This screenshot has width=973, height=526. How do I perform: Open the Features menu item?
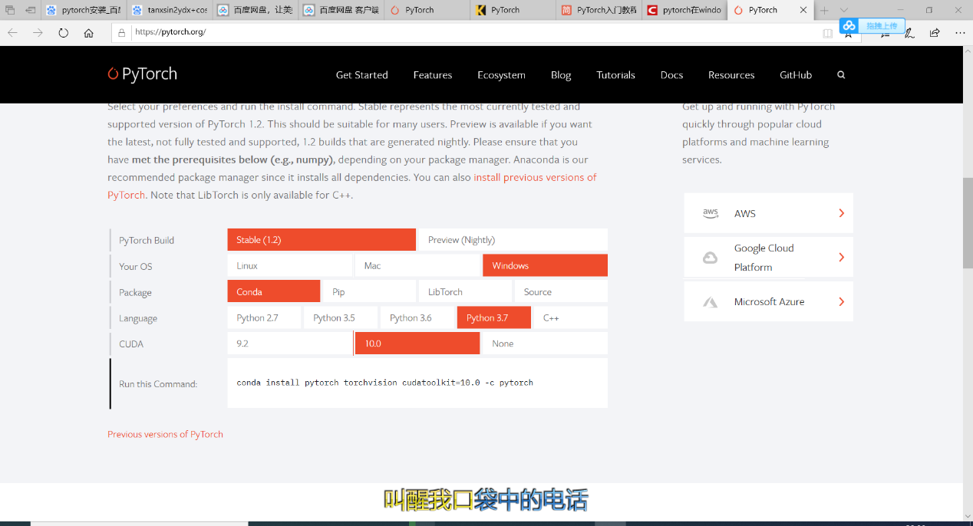[433, 75]
